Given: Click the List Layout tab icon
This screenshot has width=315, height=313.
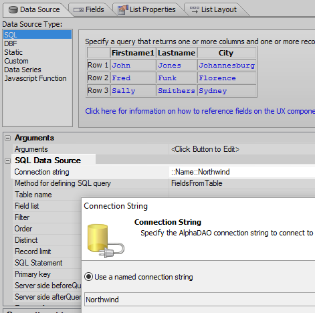Looking at the screenshot, I should [194, 9].
